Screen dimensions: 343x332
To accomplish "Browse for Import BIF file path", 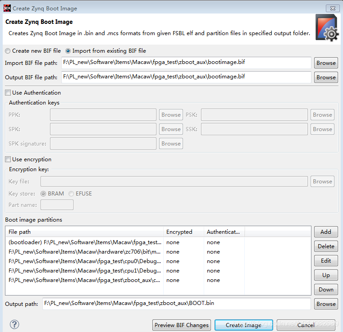I will tap(326, 63).
